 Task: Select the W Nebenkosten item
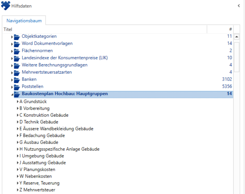(x=35, y=176)
